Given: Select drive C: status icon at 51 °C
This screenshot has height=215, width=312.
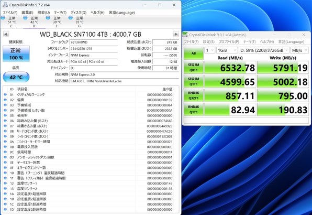Looking at the screenshot, I should pyautogui.click(x=3, y=18).
